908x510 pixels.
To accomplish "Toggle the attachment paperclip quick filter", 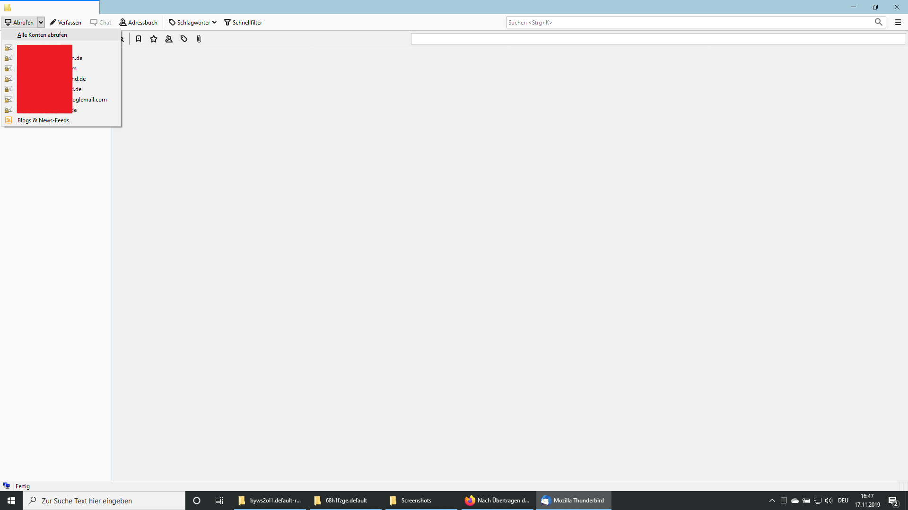I will click(199, 39).
